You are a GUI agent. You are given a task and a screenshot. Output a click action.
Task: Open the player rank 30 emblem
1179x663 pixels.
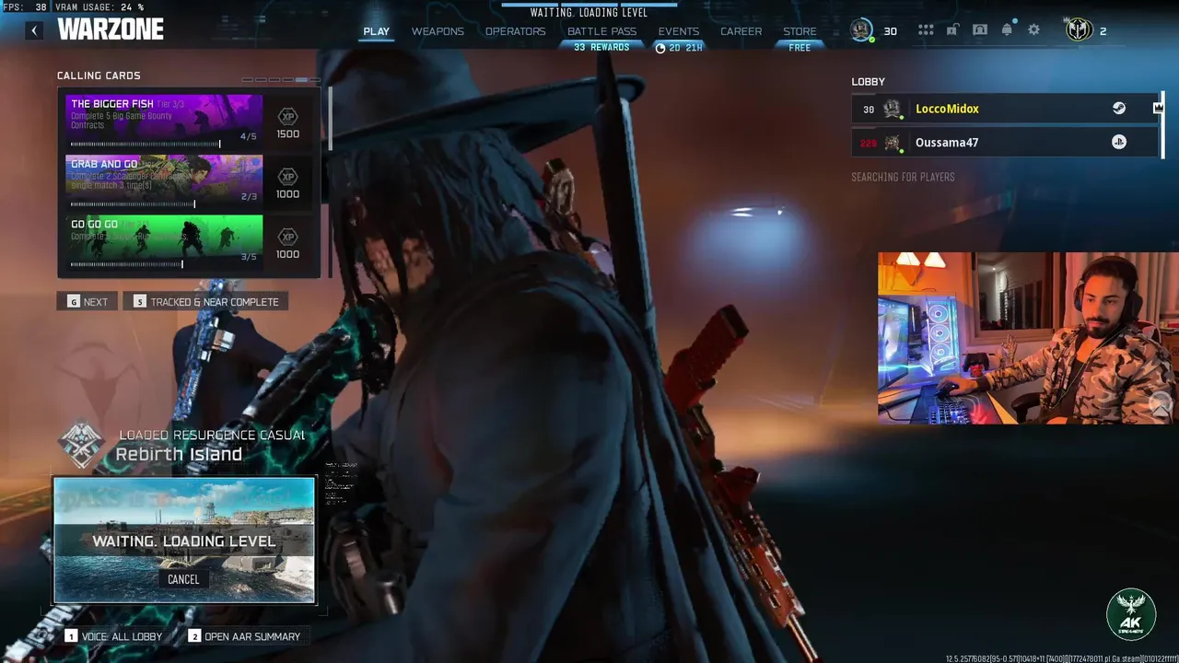coord(861,30)
